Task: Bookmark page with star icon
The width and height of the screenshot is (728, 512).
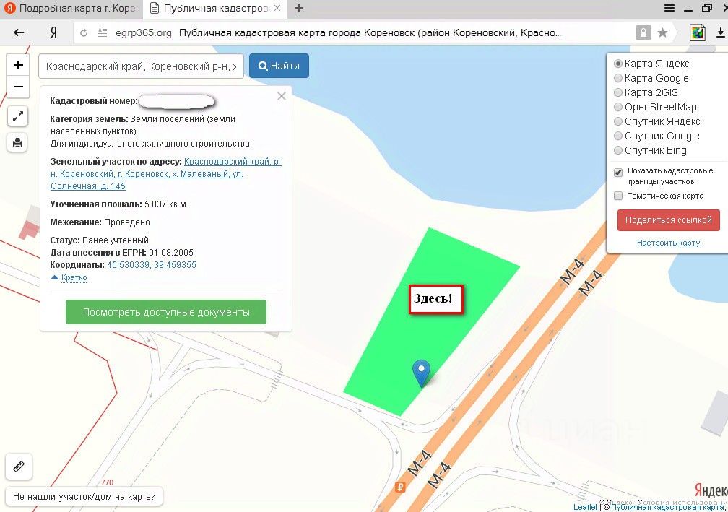Action: tap(662, 32)
